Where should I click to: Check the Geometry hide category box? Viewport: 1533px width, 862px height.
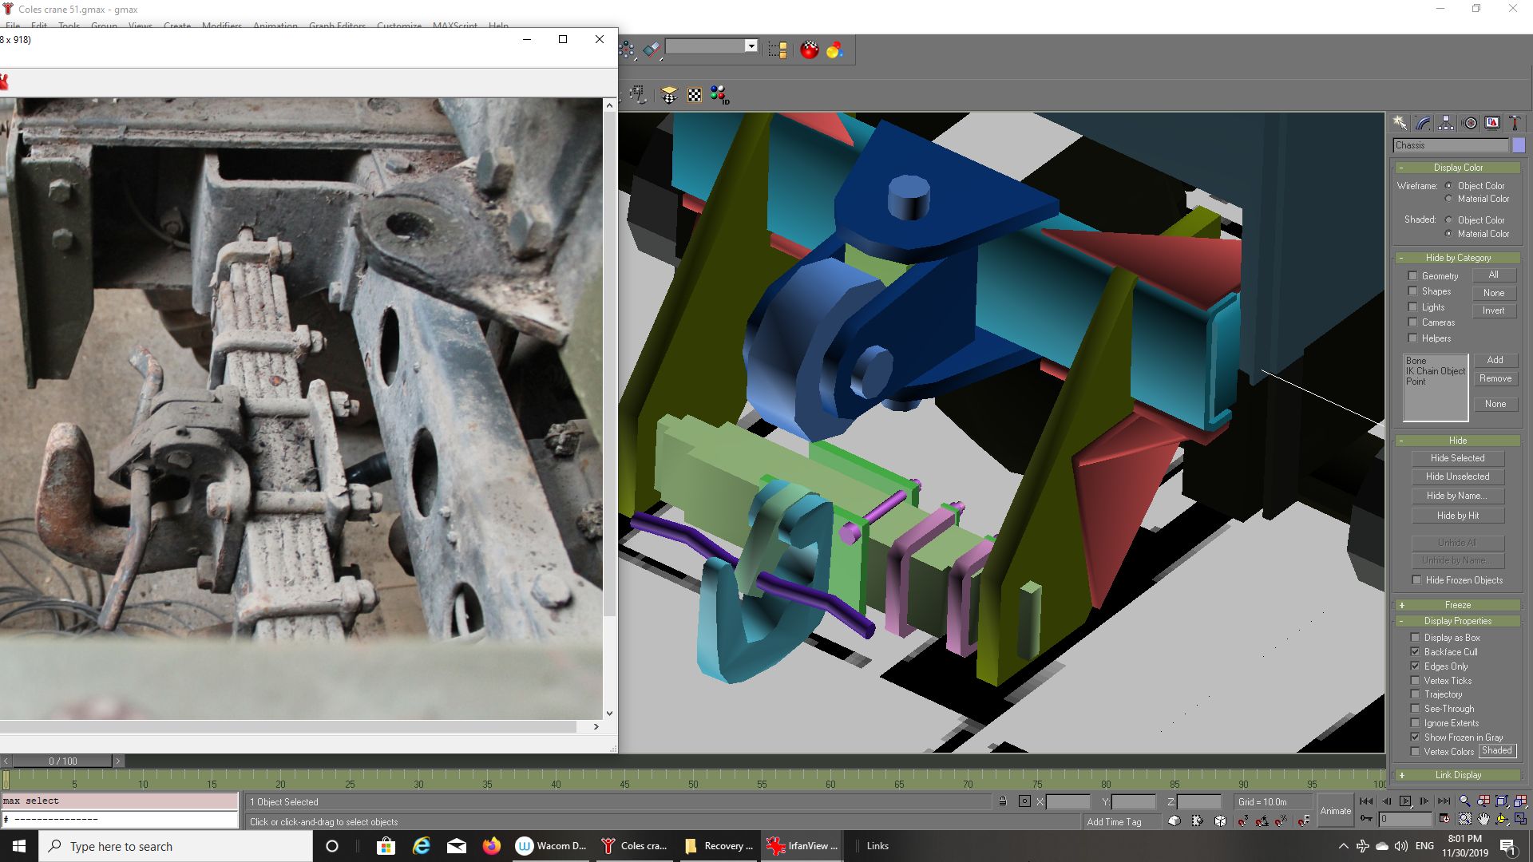[1412, 276]
